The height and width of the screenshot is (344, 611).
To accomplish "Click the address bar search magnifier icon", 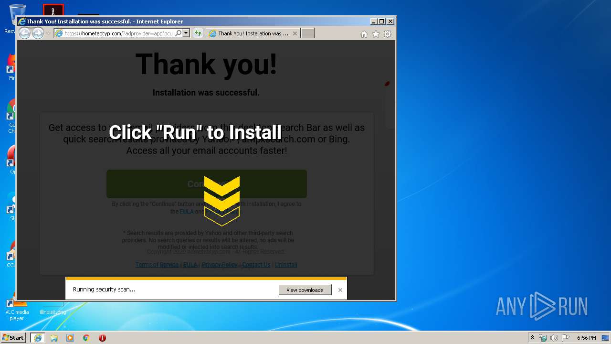I will pos(179,33).
